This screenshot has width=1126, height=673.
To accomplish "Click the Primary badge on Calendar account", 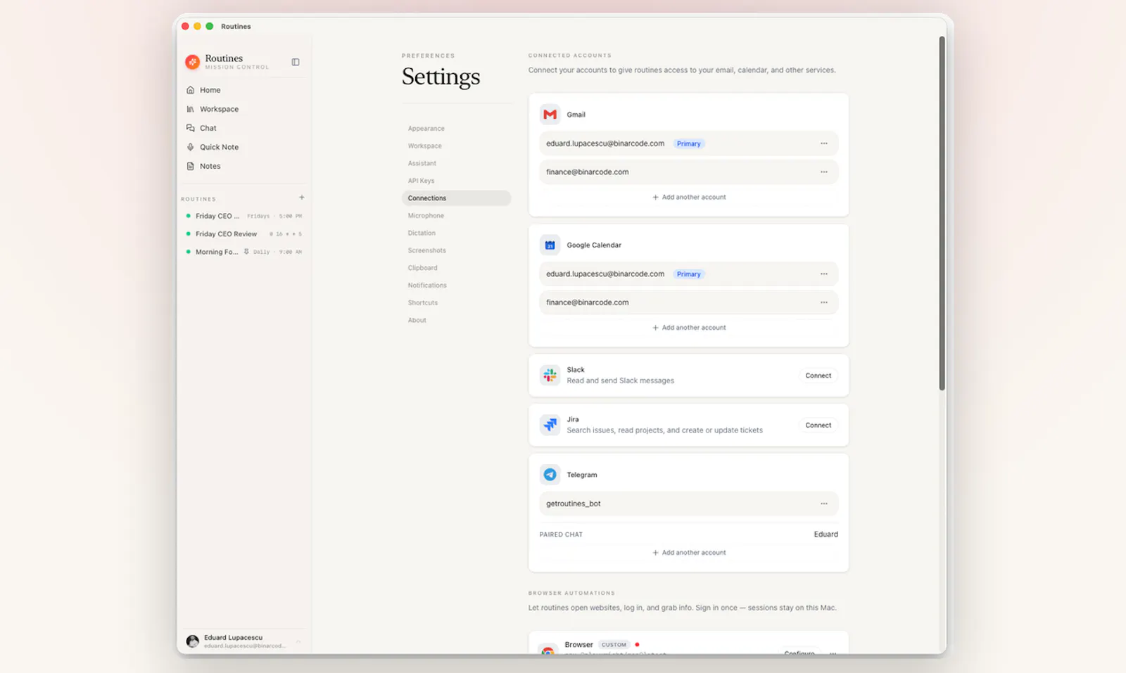I will (x=689, y=274).
